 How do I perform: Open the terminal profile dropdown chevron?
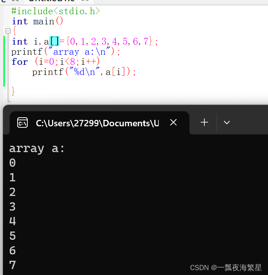click(x=227, y=123)
